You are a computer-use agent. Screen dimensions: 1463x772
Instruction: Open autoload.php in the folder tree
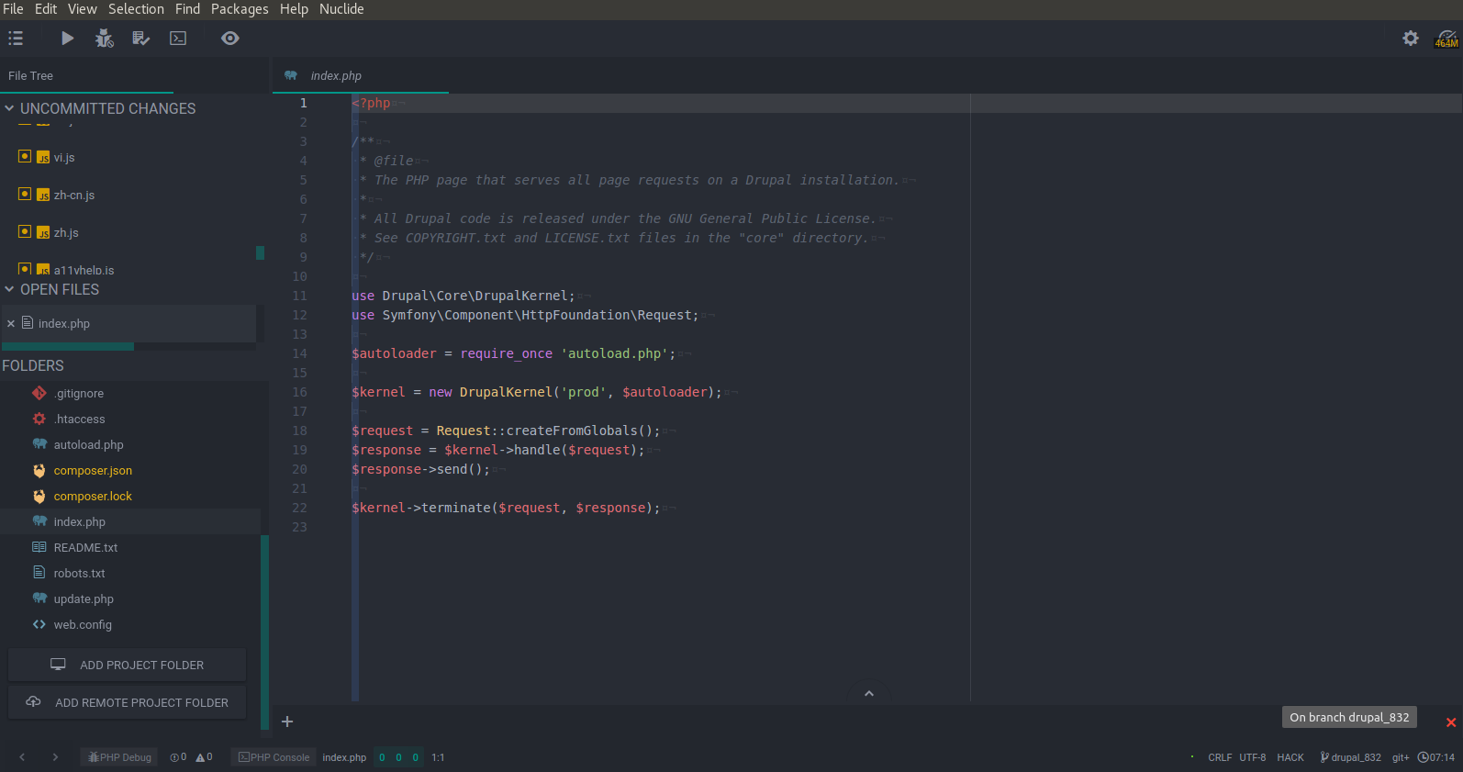coord(88,445)
